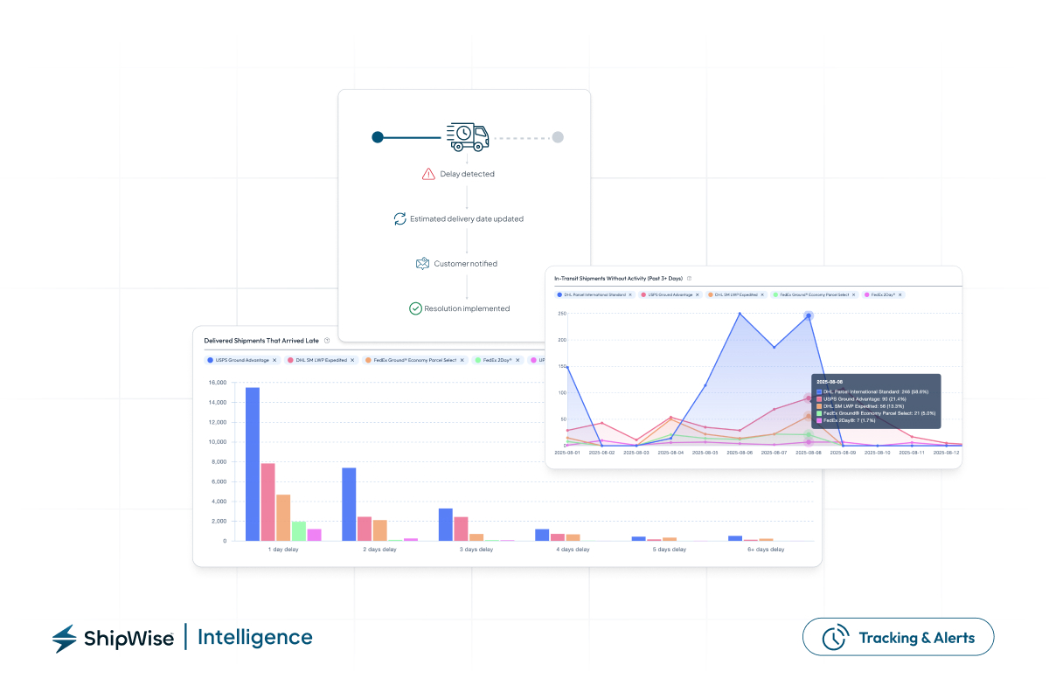The width and height of the screenshot is (1049, 699).
Task: Remove FedEx Ground Economy chip in Arrived Late chart
Action: 462,360
